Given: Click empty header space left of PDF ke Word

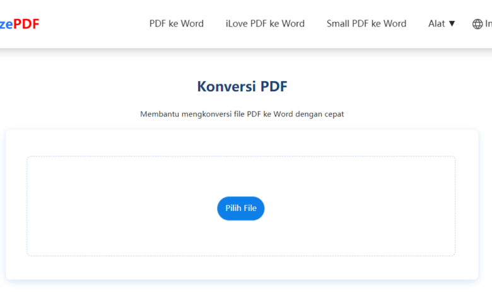Looking at the screenshot, I should 94,24.
